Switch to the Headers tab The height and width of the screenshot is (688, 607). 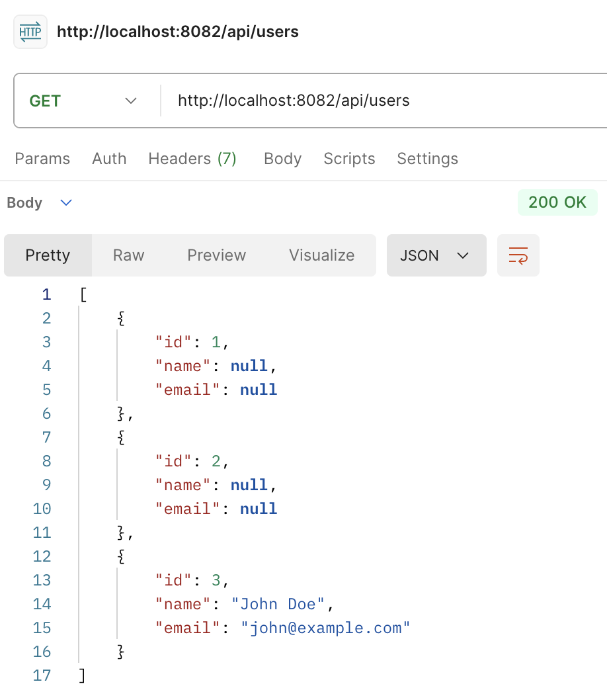(192, 159)
